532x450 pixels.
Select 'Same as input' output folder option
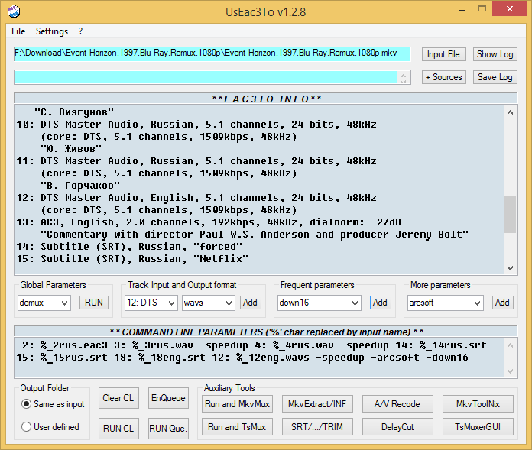27,403
